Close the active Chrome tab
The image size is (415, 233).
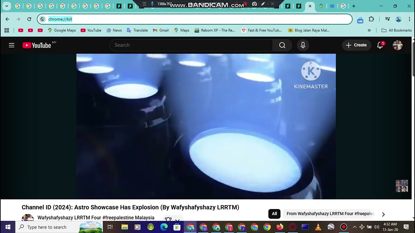point(310,6)
